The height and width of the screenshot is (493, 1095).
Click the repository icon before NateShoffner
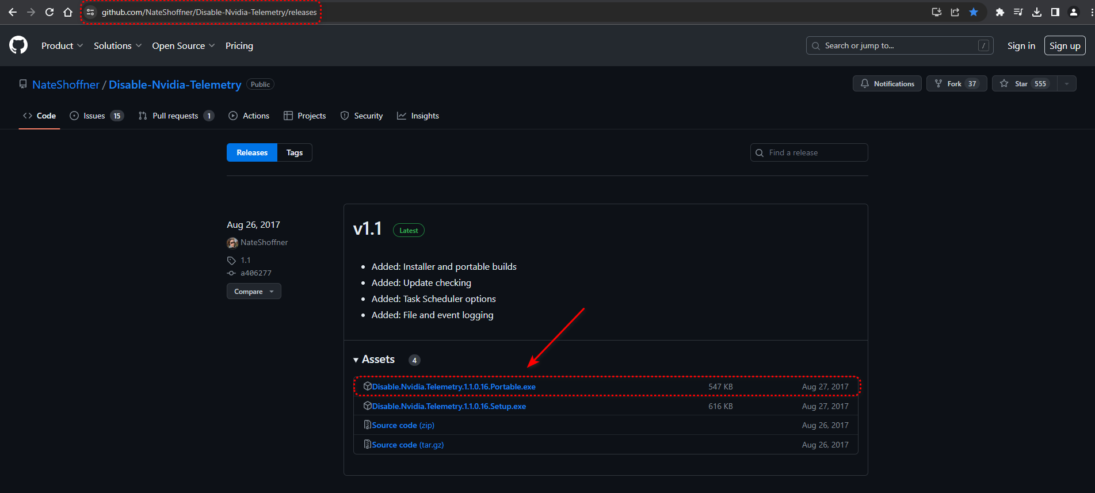point(23,84)
